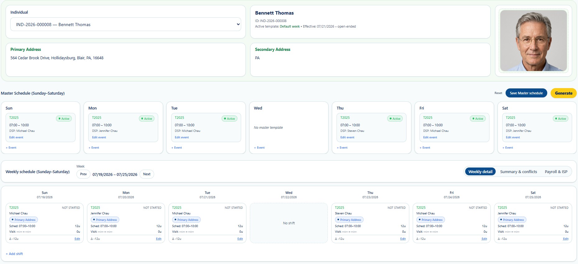The width and height of the screenshot is (578, 264).
Task: Save the Master schedule
Action: 526,93
